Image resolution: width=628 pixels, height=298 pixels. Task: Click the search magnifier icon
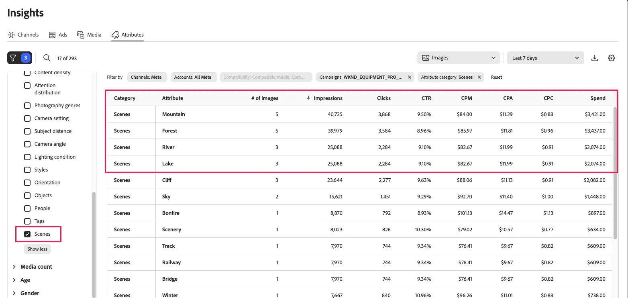pos(47,58)
